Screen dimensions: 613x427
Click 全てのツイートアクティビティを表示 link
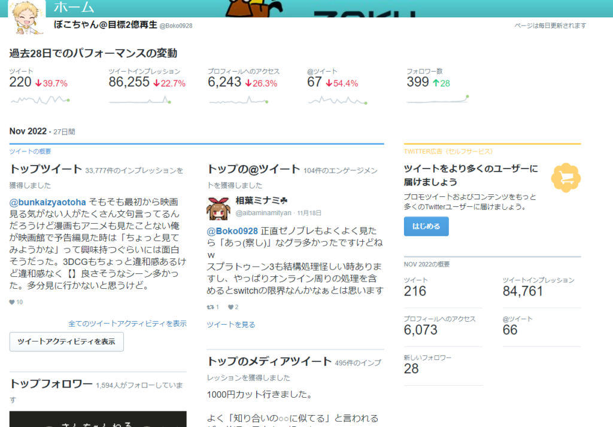coord(128,324)
